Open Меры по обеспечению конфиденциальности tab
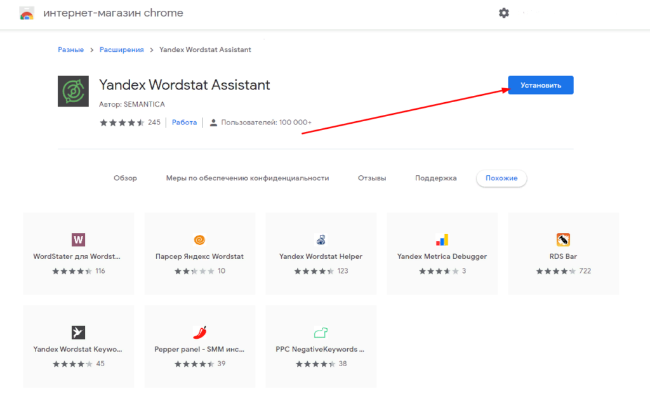Image resolution: width=650 pixels, height=396 pixels. (248, 178)
